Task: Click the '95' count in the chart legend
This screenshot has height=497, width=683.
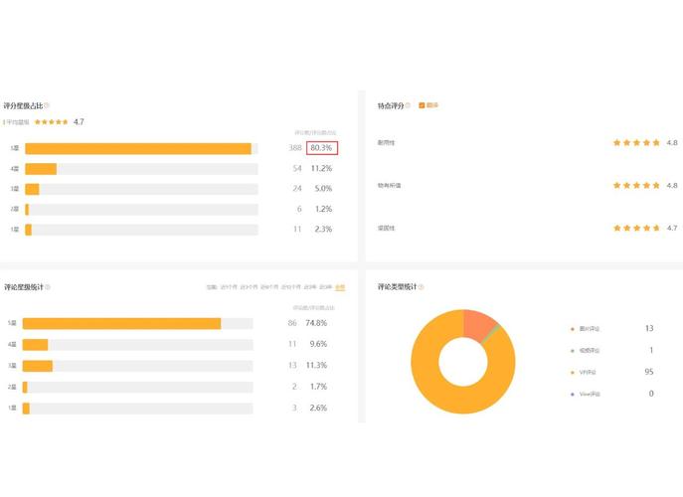Action: point(649,372)
